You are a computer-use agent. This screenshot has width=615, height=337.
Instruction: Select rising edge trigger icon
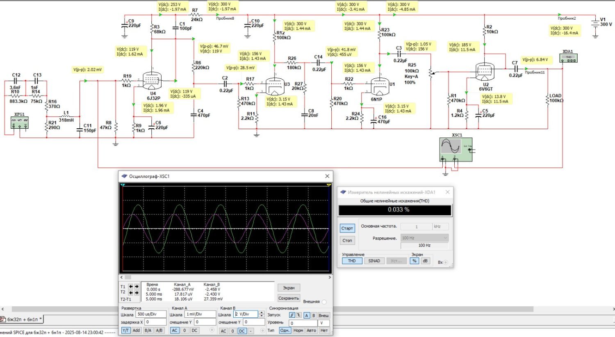(x=292, y=315)
